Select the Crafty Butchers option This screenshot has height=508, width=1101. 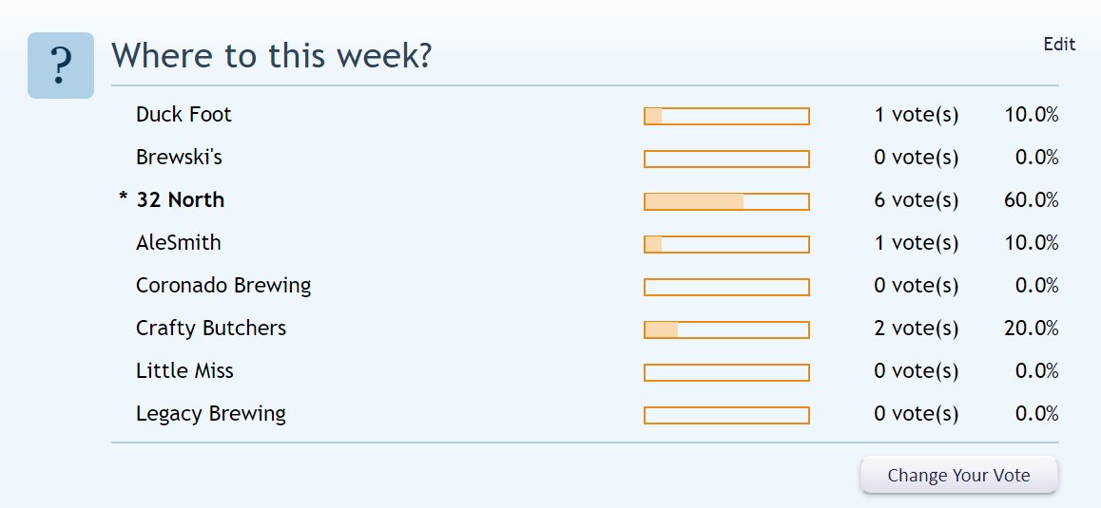coord(211,329)
